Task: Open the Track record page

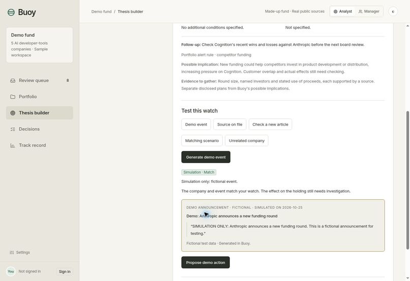Action: pos(40,145)
